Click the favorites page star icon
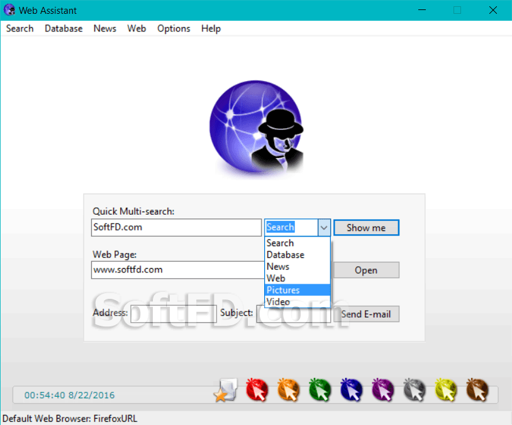512x425 pixels. tap(226, 390)
